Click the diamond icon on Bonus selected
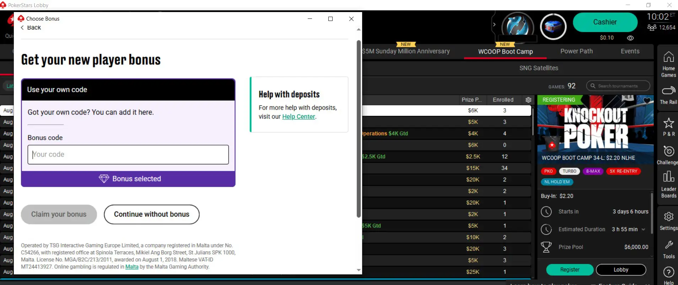Viewport: 678px width, 285px height. coord(104,179)
